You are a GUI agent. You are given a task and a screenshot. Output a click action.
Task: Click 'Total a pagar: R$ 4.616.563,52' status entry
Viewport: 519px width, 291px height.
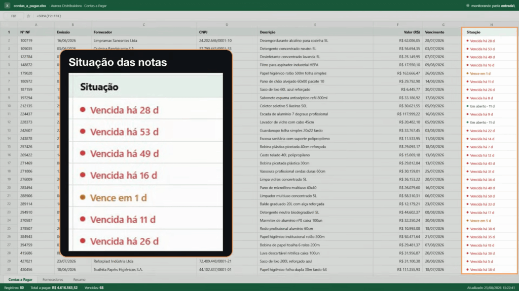54,287
